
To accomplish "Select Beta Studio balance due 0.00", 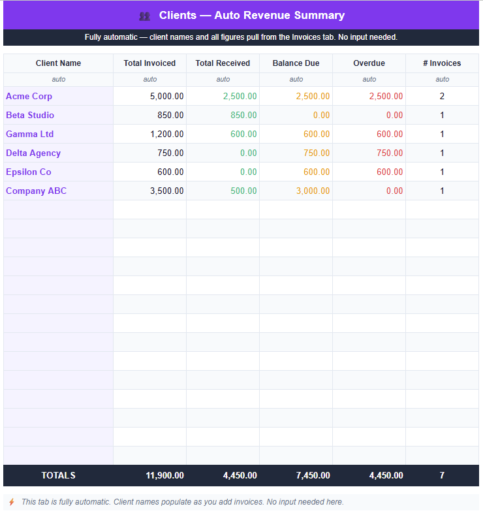I will coord(321,115).
